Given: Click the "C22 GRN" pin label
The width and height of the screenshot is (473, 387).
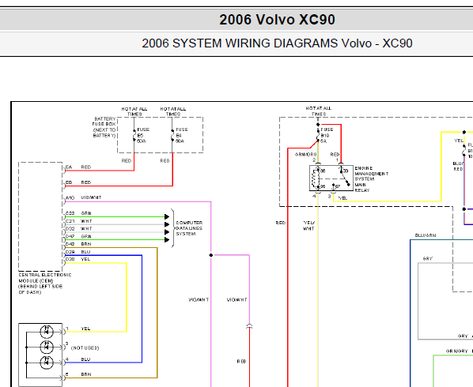Looking at the screenshot, I should (78, 213).
